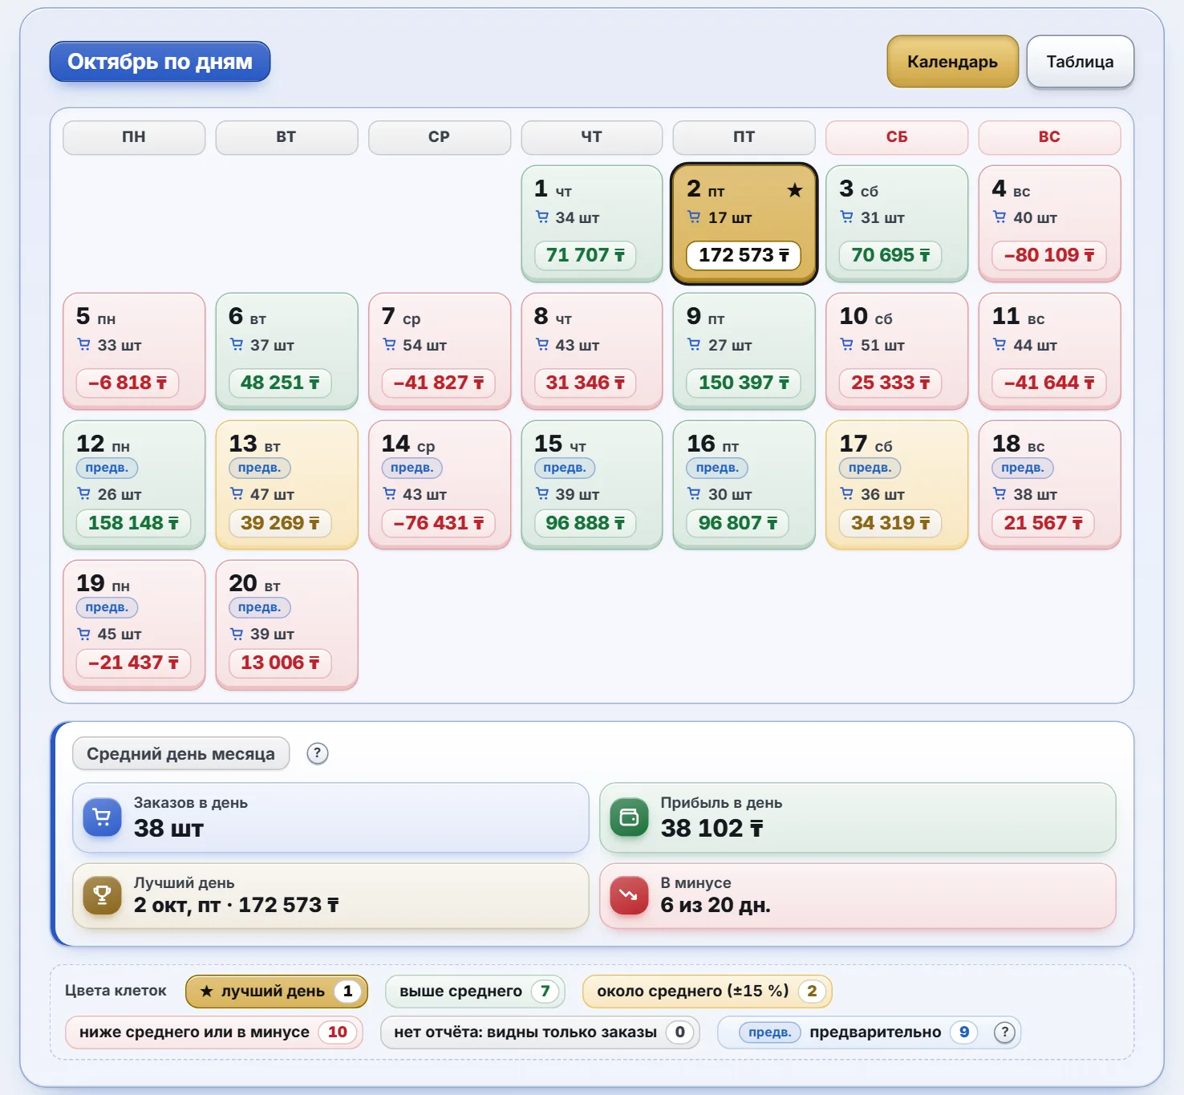
Task: Toggle the ниже среднего или в минусе filter
Action: pyautogui.click(x=213, y=1032)
